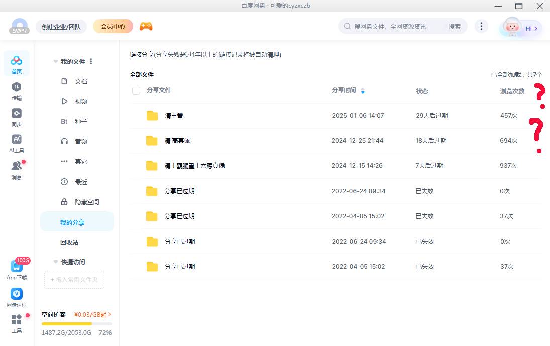This screenshot has width=550, height=346.
Task: Open the 工具 tools grid icon
Action: pos(17,320)
